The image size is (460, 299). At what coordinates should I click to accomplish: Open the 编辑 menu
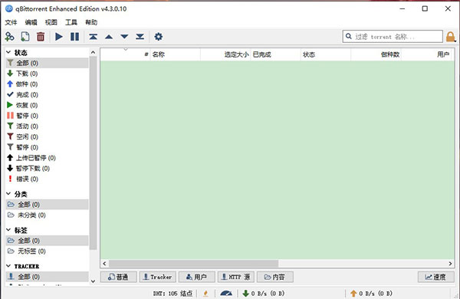[x=31, y=22]
